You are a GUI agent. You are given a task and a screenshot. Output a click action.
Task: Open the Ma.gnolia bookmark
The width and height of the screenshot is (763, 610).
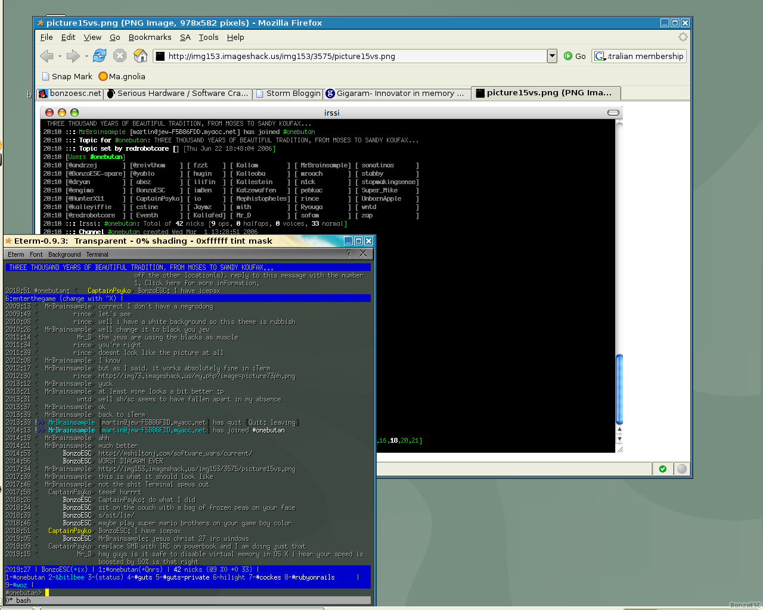click(122, 76)
